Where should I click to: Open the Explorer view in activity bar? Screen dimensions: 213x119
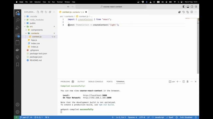pyautogui.click(x=18, y=13)
